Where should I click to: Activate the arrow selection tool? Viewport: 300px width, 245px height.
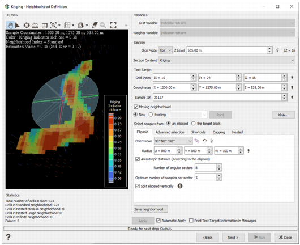click(x=18, y=25)
